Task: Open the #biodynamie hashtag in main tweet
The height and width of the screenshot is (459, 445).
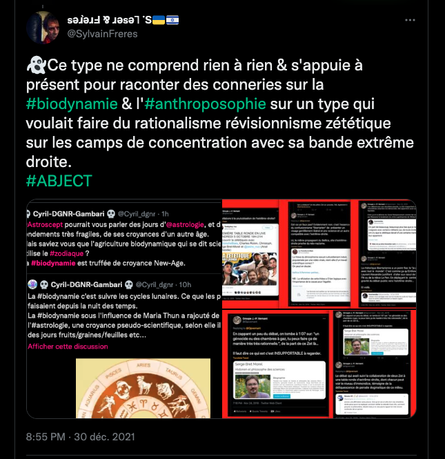Action: tap(72, 104)
